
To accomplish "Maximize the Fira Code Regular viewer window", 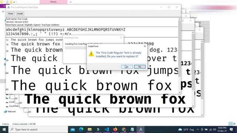I will coord(169,7).
